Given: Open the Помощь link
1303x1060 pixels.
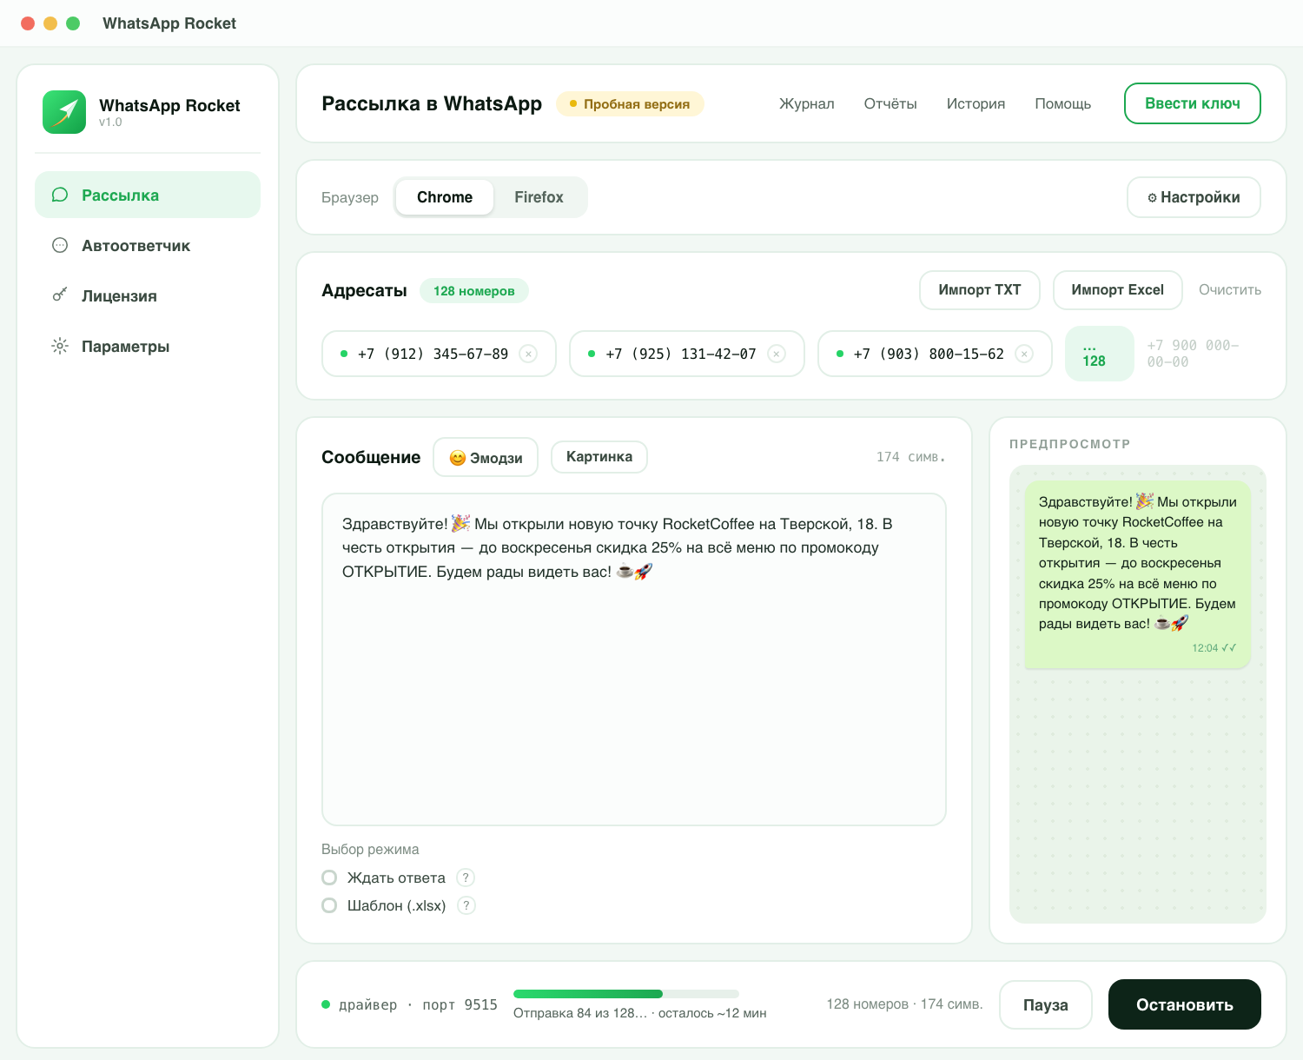Looking at the screenshot, I should 1062,103.
